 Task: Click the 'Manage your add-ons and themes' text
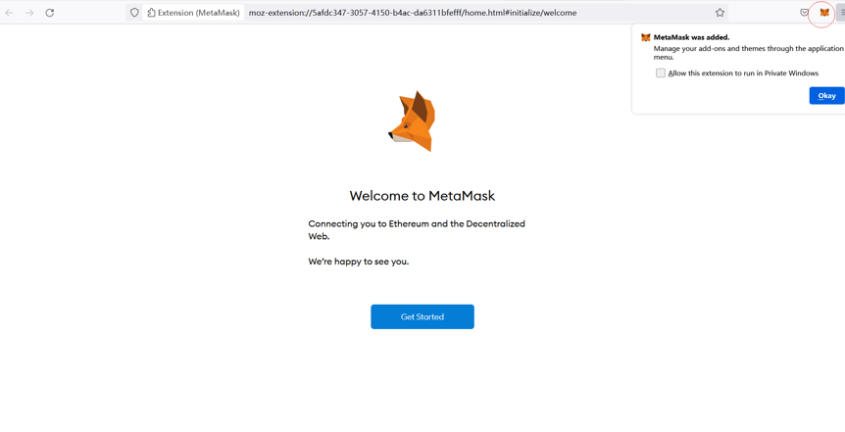pyautogui.click(x=749, y=53)
